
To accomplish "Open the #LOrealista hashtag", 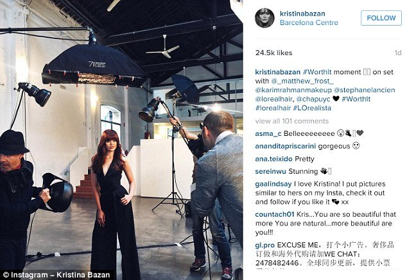I will 312,108.
